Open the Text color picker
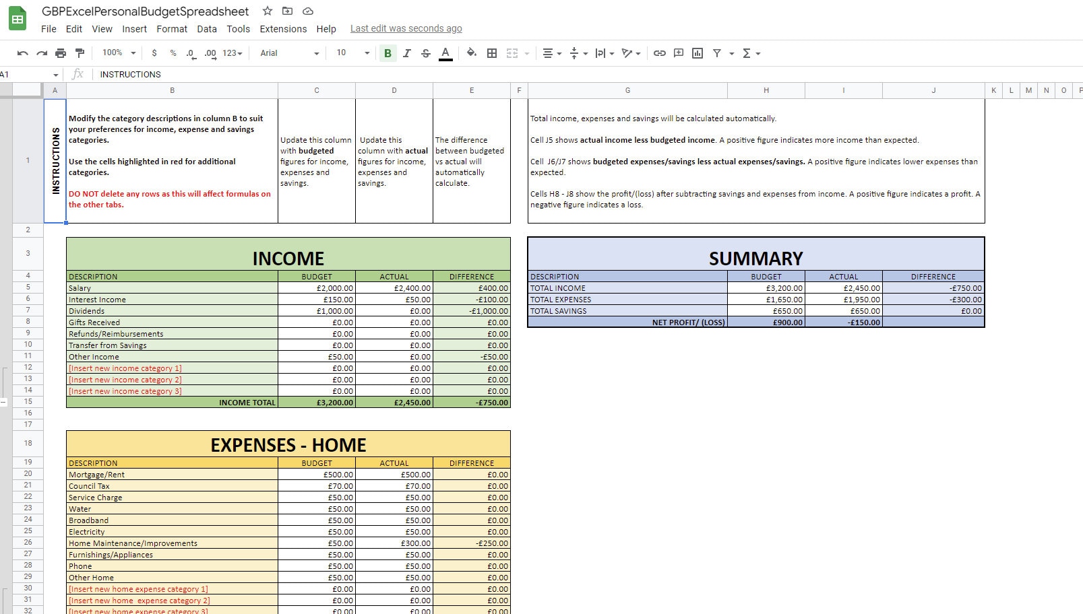The height and width of the screenshot is (614, 1083). [445, 53]
